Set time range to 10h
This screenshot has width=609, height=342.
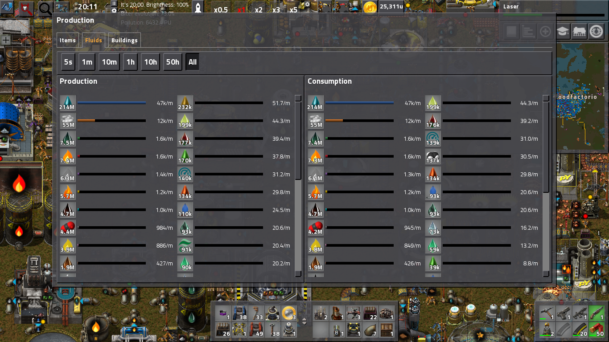(151, 62)
